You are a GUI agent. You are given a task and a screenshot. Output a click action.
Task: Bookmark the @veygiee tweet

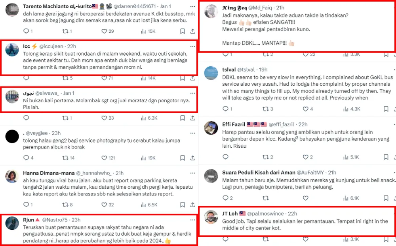click(182, 158)
